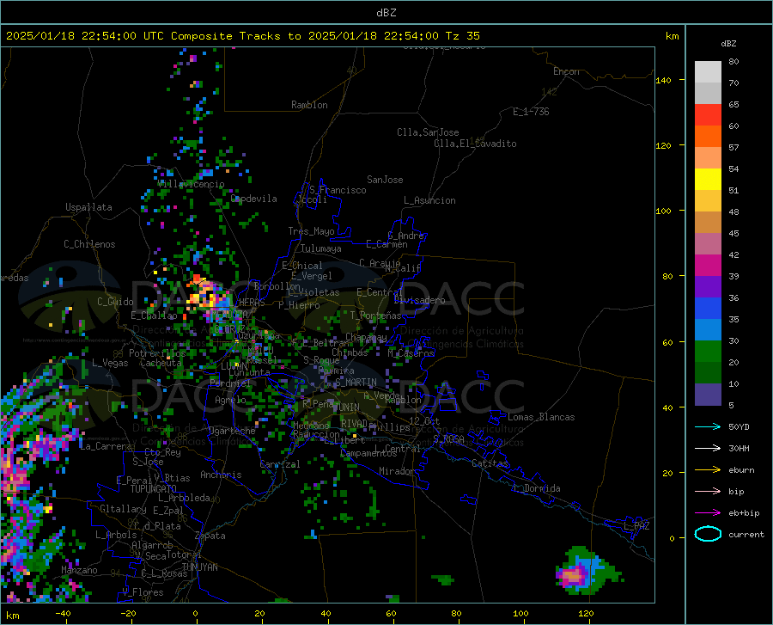This screenshot has width=773, height=625.
Task: Click the Potrerillos map label
Action: click(157, 353)
